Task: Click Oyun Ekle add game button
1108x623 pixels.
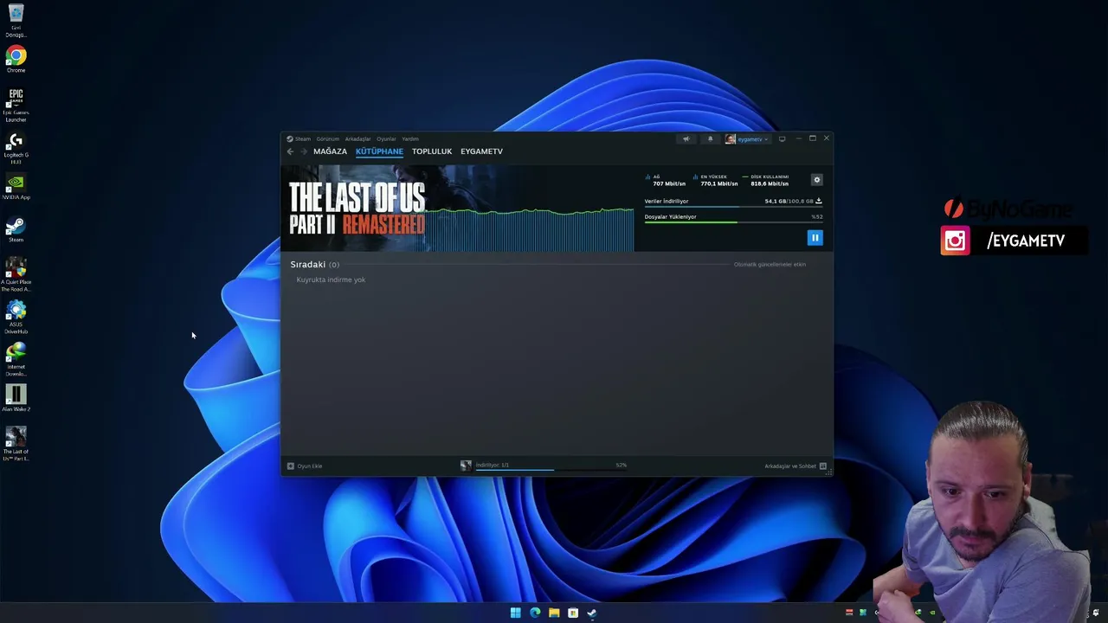Action: click(x=305, y=466)
